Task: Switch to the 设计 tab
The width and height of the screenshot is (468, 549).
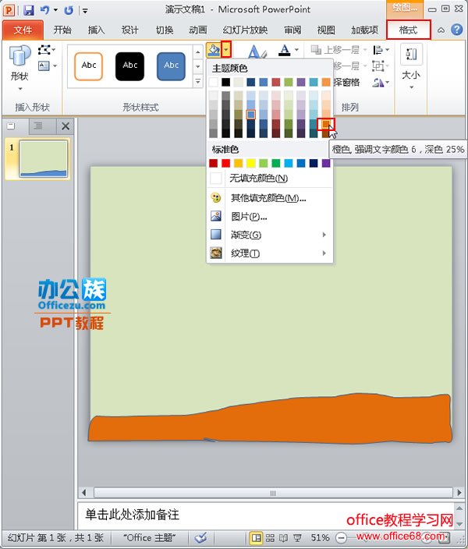Action: point(130,30)
